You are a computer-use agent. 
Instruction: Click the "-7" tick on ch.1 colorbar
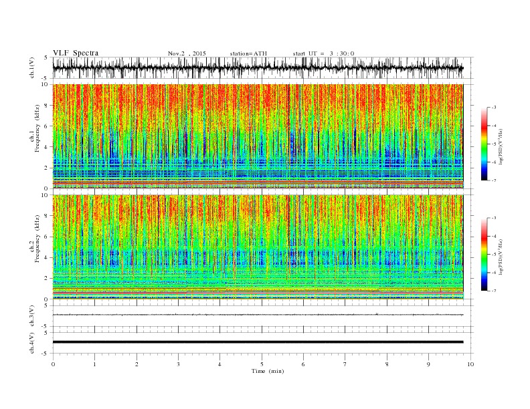(x=494, y=180)
